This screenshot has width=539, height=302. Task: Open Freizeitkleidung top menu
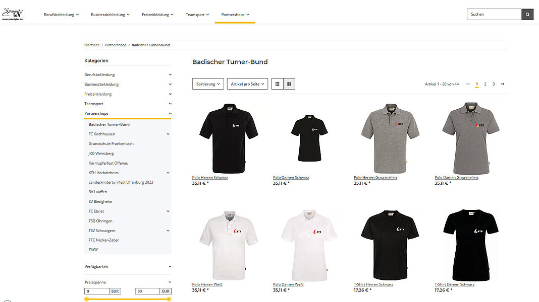pyautogui.click(x=157, y=15)
